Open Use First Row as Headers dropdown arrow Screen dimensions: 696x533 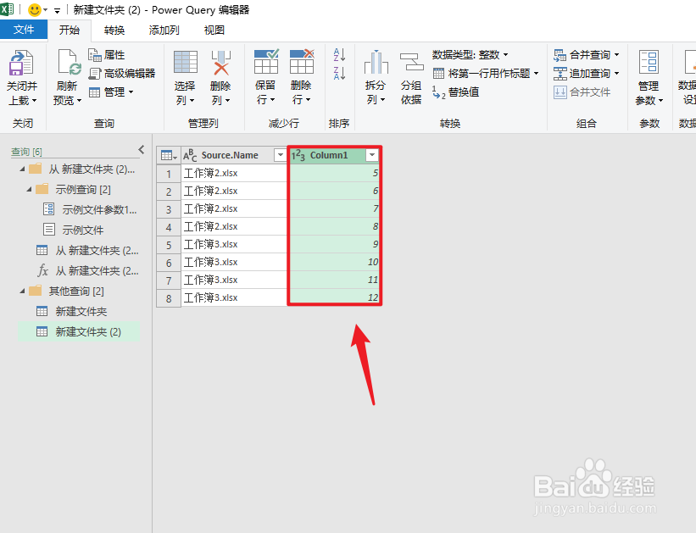coord(537,73)
